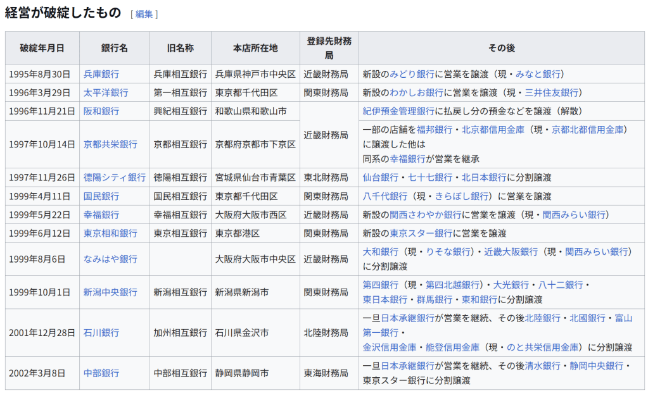Image resolution: width=648 pixels, height=393 pixels.
Task: Open the 紀伊預金管理銀行 link
Action: click(x=398, y=111)
